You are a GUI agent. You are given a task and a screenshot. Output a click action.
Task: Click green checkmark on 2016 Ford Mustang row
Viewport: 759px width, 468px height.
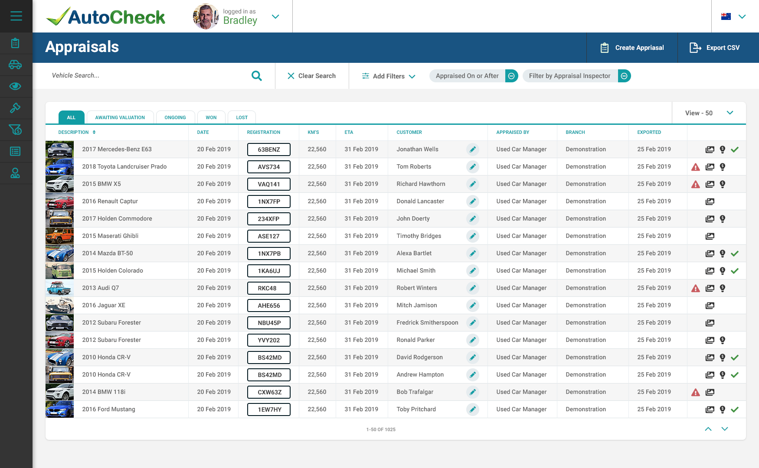click(735, 409)
